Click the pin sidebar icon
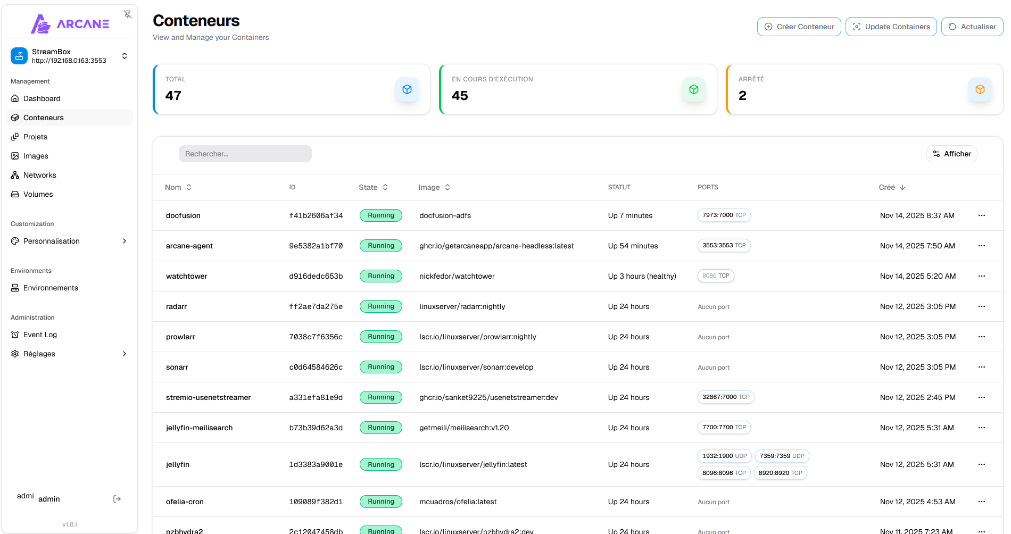 (x=128, y=14)
